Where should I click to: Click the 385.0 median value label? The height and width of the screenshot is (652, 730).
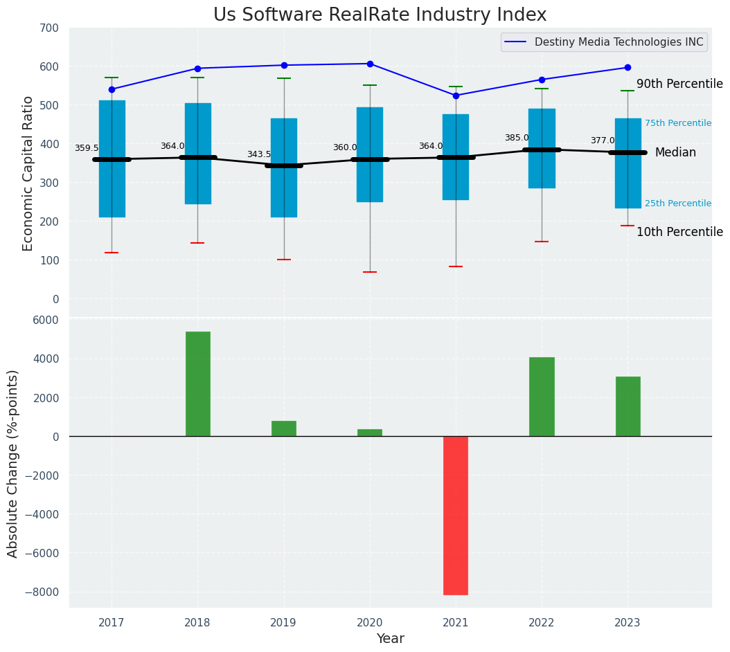pyautogui.click(x=517, y=138)
